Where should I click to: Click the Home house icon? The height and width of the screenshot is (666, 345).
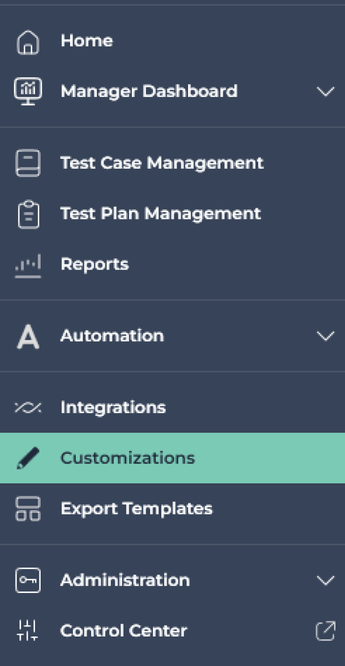pos(28,42)
